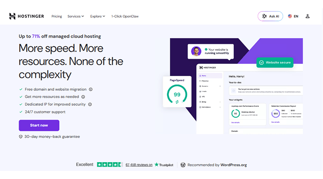Screen dimensions: 323x179
Task: Open the Ask AI assistant
Action: point(270,16)
